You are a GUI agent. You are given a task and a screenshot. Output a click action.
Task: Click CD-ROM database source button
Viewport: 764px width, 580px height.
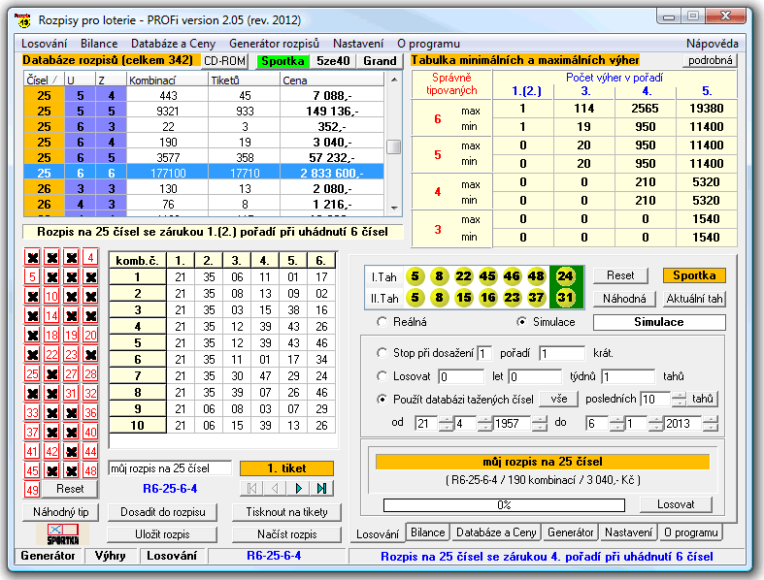pos(224,61)
